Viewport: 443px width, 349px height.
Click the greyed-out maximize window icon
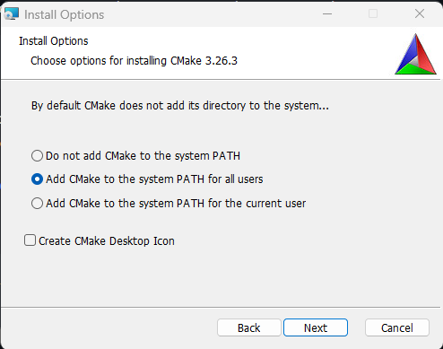click(x=373, y=13)
